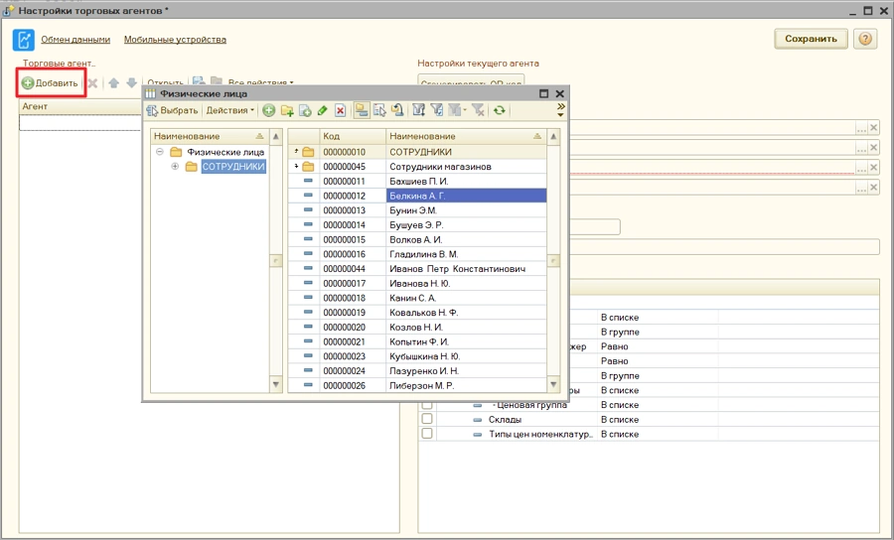Tick the Типы цен номенклатур checkbox
The image size is (894, 540).
pos(426,434)
